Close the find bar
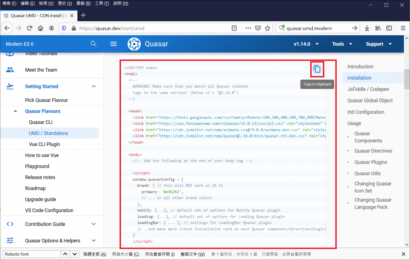Viewport: 410px width, 260px height. click(404, 254)
